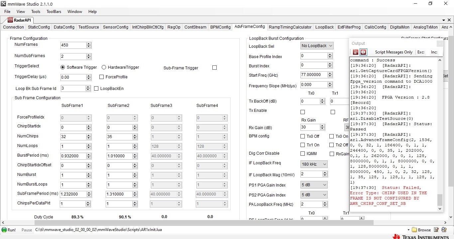Toggle the IQMM Dig Corr Disable checkbox
Screen dimensions: 454x239
pyautogui.click(x=302, y=154)
